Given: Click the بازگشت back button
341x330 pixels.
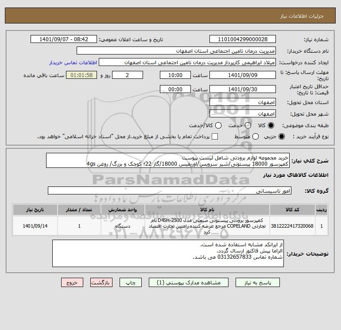Looking at the screenshot, I should pos(101,282).
